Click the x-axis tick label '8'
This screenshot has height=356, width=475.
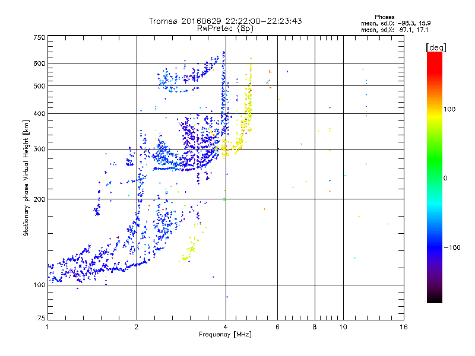click(315, 327)
